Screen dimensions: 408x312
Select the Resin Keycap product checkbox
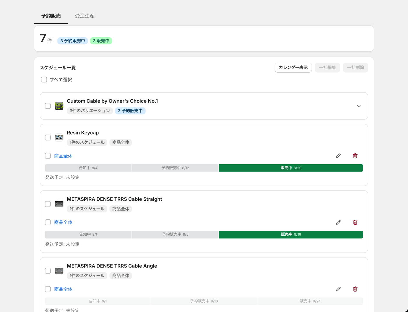(48, 138)
